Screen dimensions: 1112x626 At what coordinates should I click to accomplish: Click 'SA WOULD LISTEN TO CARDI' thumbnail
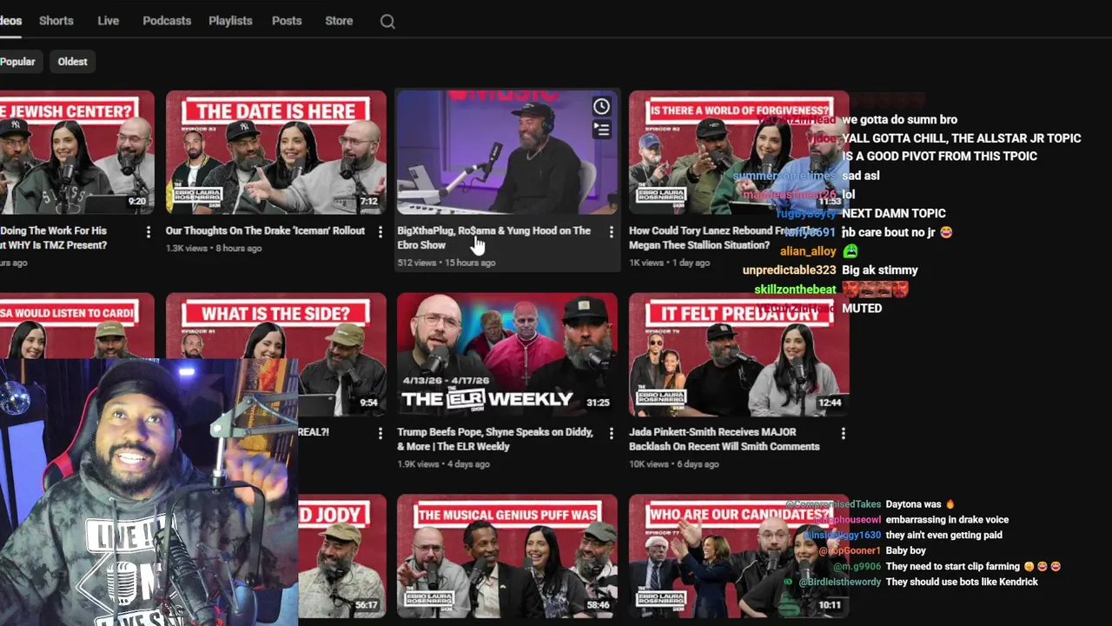pos(76,326)
